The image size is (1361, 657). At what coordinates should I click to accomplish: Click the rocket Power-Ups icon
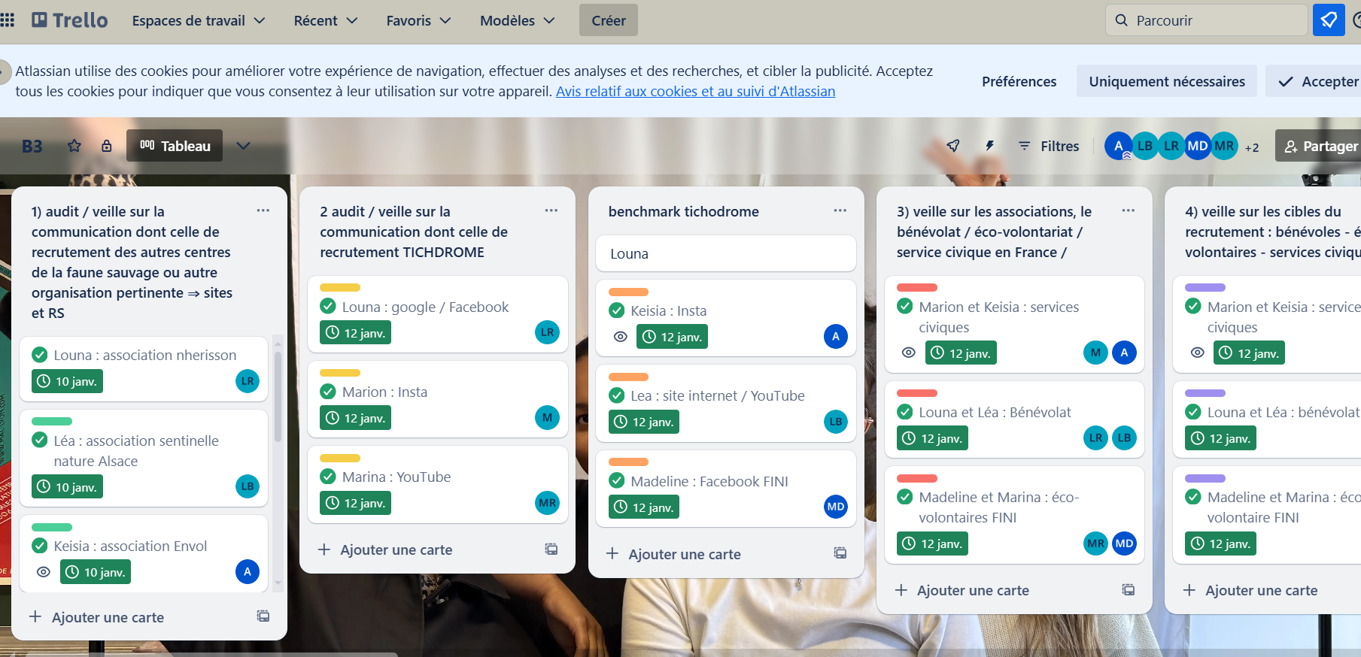(x=953, y=146)
